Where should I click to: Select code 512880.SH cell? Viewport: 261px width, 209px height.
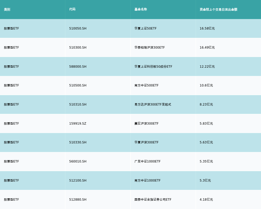coord(78,200)
